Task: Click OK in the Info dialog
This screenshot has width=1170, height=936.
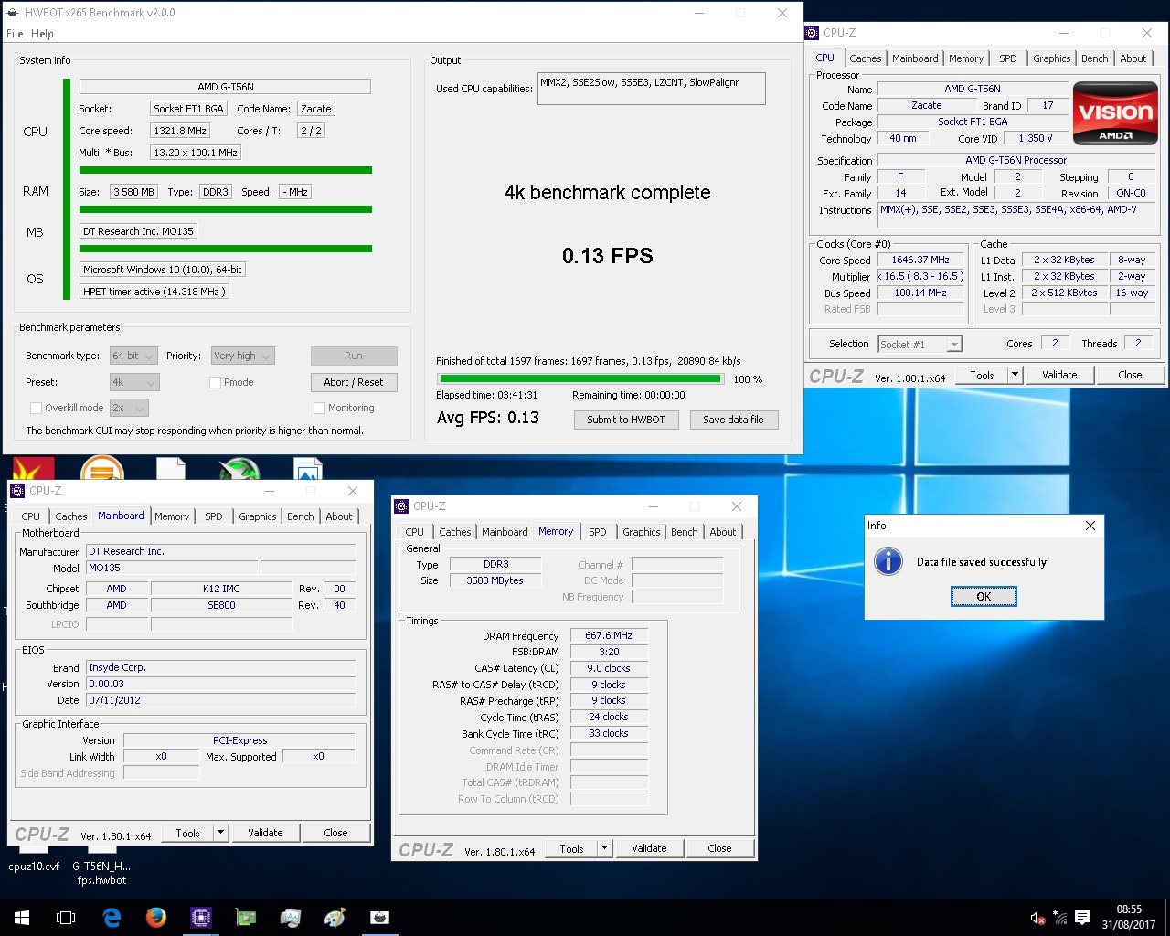Action: [984, 596]
